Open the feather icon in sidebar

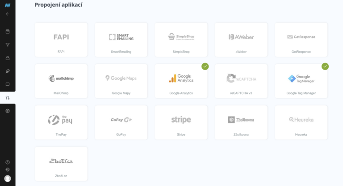pyautogui.click(x=8, y=71)
